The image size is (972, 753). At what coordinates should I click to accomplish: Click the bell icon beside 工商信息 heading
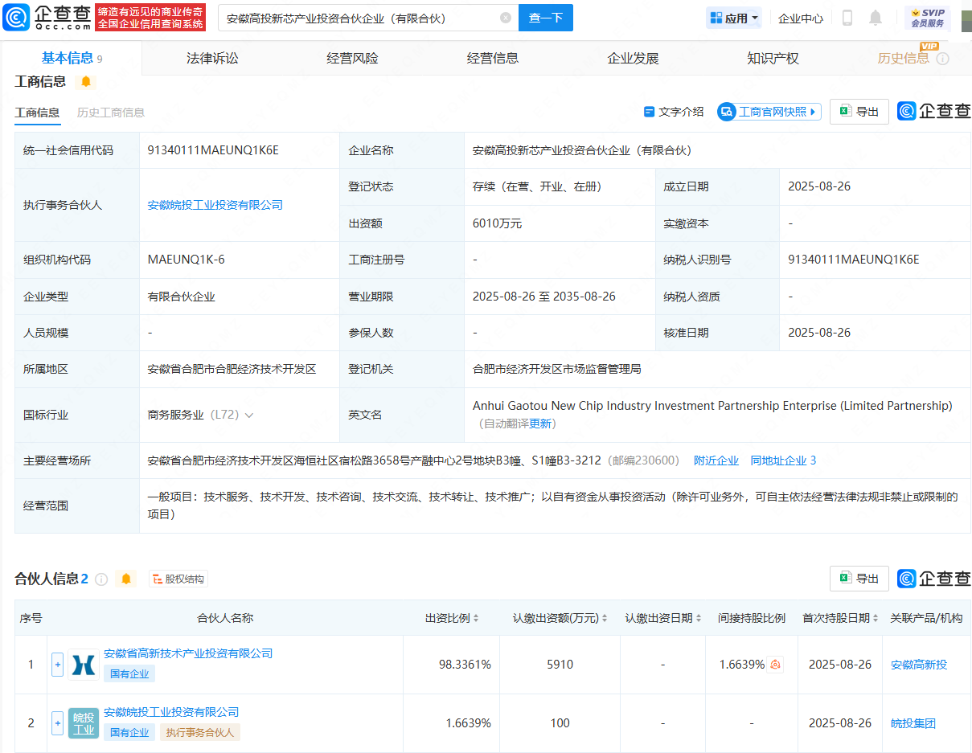tap(86, 81)
